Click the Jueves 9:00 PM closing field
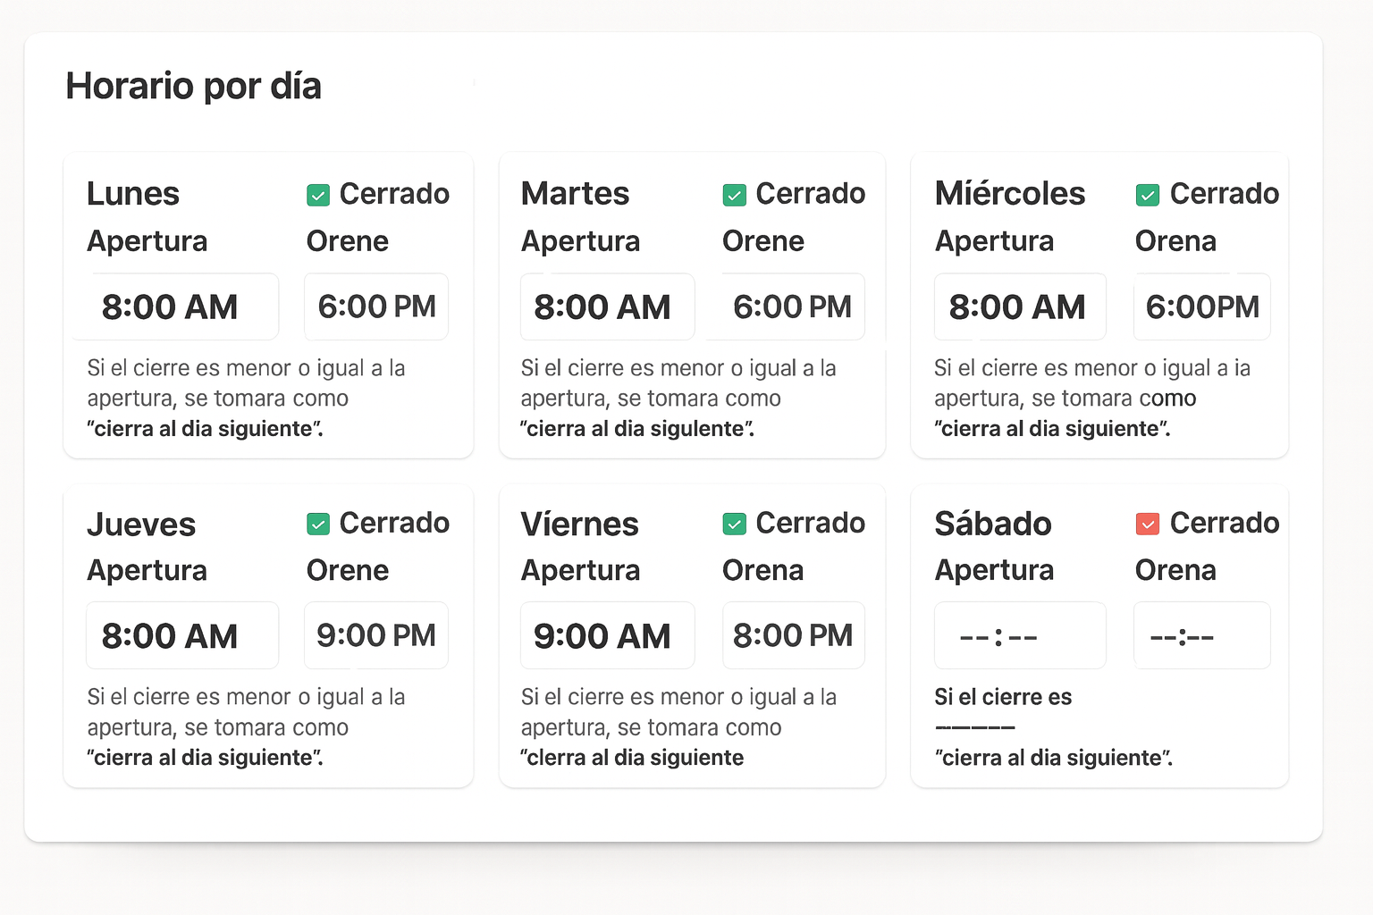 point(376,636)
